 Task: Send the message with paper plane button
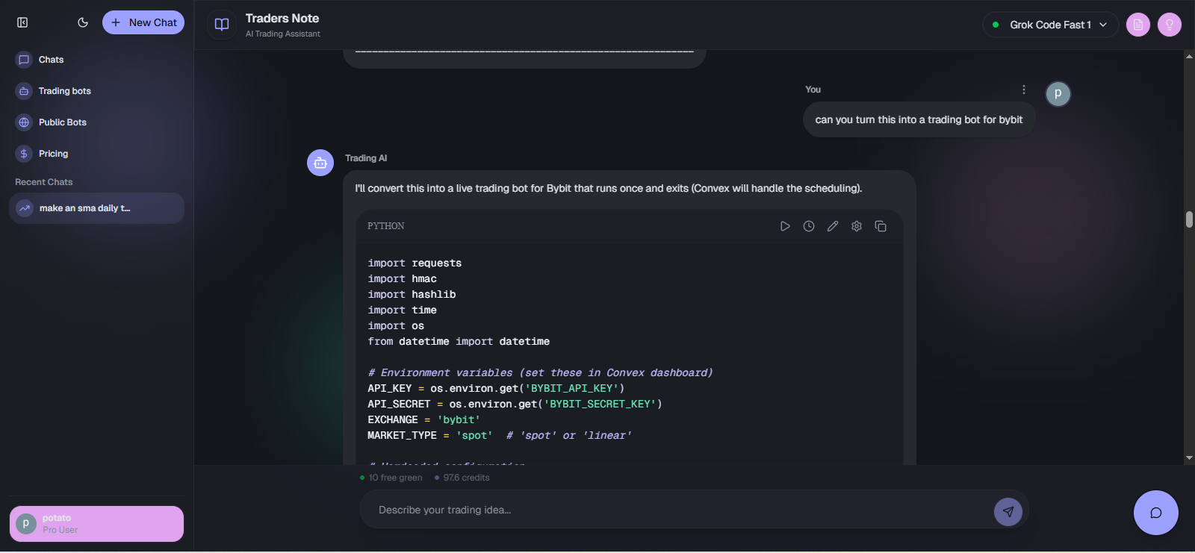click(x=1008, y=512)
